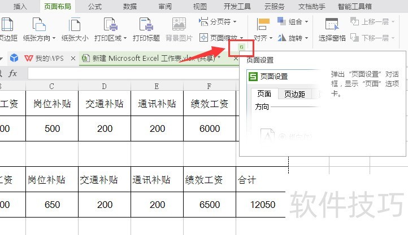Switch to 开发工具 tab
This screenshot has width=408, height=235.
pyautogui.click(x=237, y=7)
